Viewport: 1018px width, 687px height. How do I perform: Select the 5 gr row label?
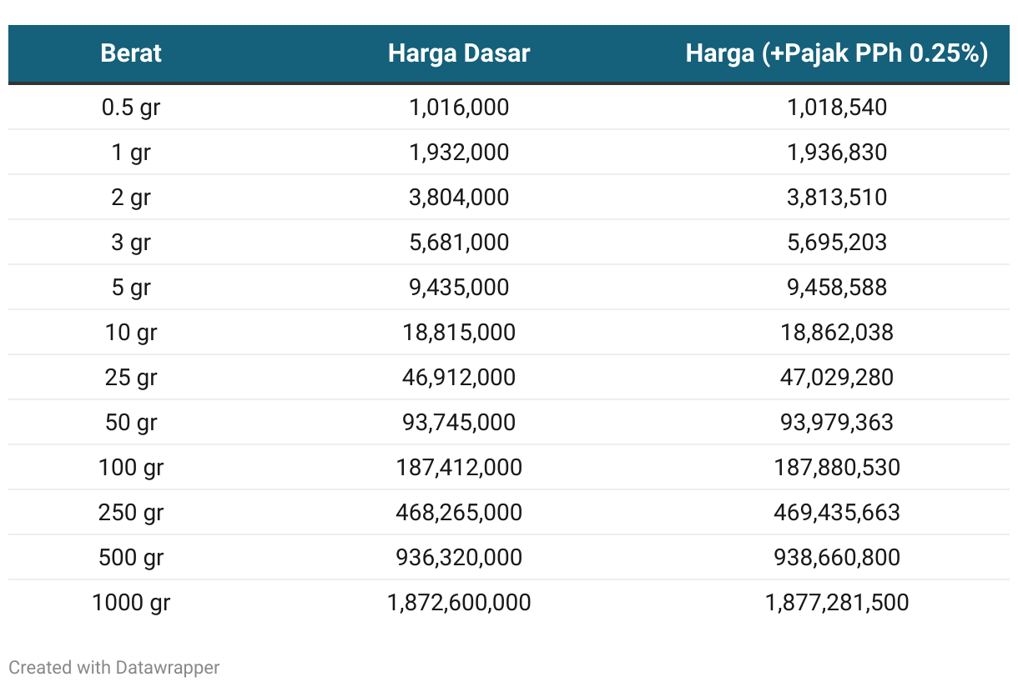click(131, 288)
